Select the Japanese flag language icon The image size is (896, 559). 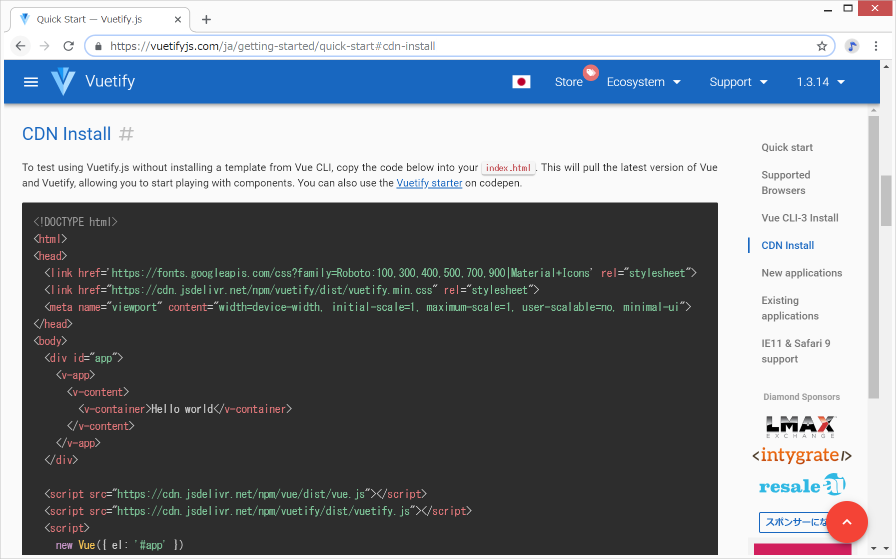click(x=521, y=82)
